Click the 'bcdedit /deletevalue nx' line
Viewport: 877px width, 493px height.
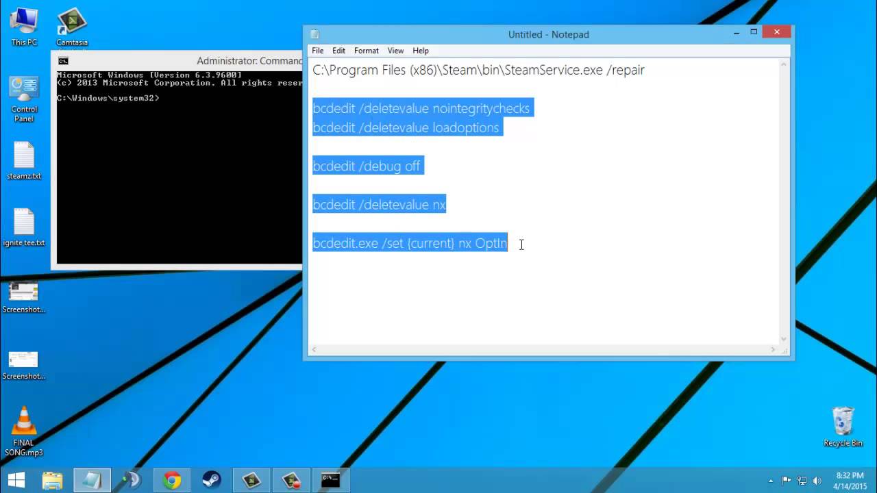pos(380,204)
